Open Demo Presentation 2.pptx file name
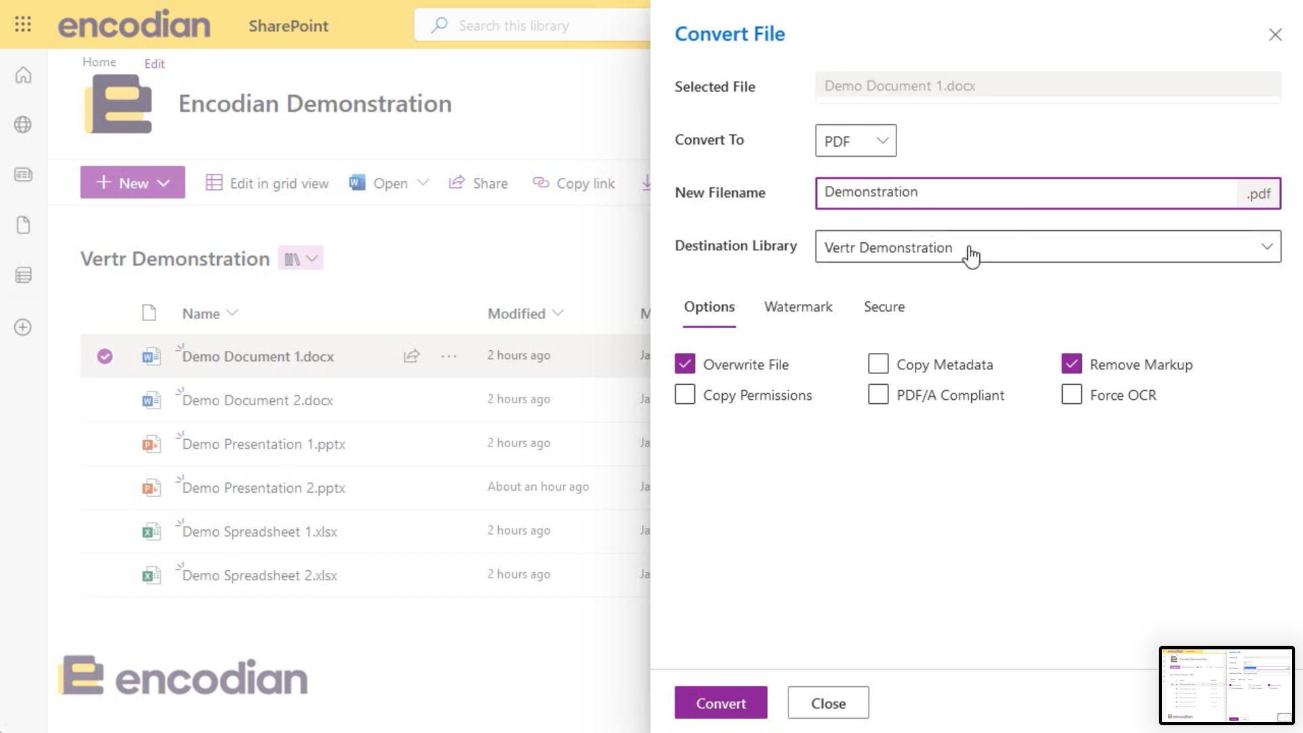 click(264, 488)
